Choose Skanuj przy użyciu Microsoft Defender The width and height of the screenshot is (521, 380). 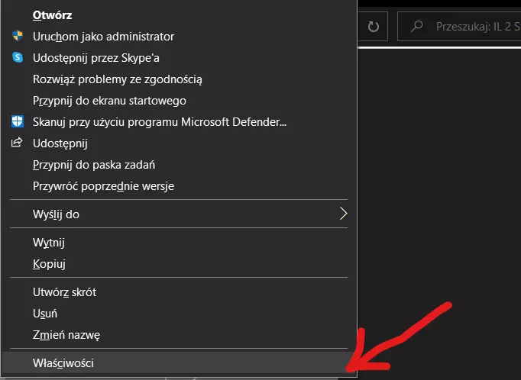point(159,121)
